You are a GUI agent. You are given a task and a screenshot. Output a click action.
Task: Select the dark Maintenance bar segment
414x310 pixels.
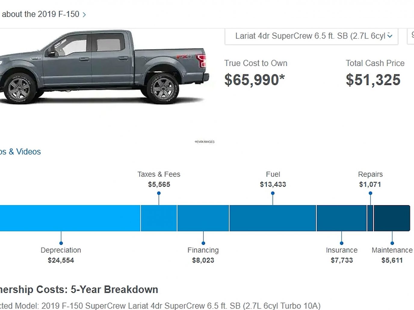coord(392,218)
